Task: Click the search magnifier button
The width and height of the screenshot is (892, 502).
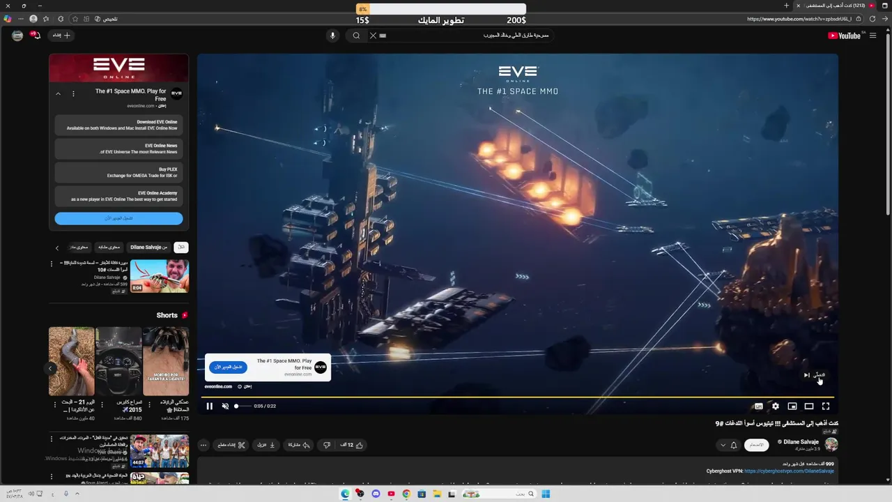Action: [356, 36]
